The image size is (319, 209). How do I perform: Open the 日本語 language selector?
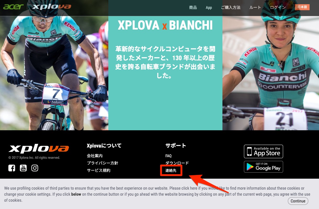point(302,7)
